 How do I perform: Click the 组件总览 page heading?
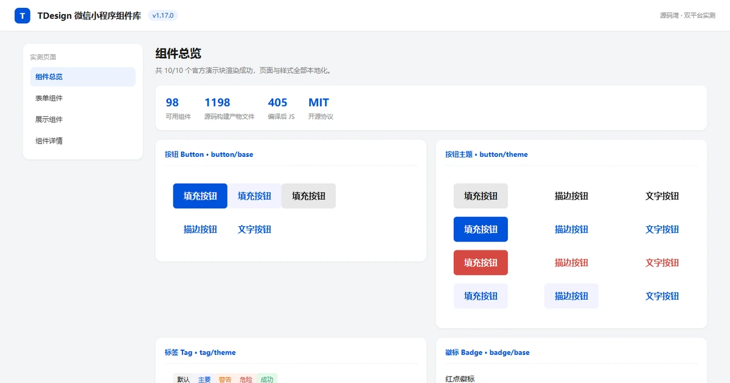[x=178, y=53]
